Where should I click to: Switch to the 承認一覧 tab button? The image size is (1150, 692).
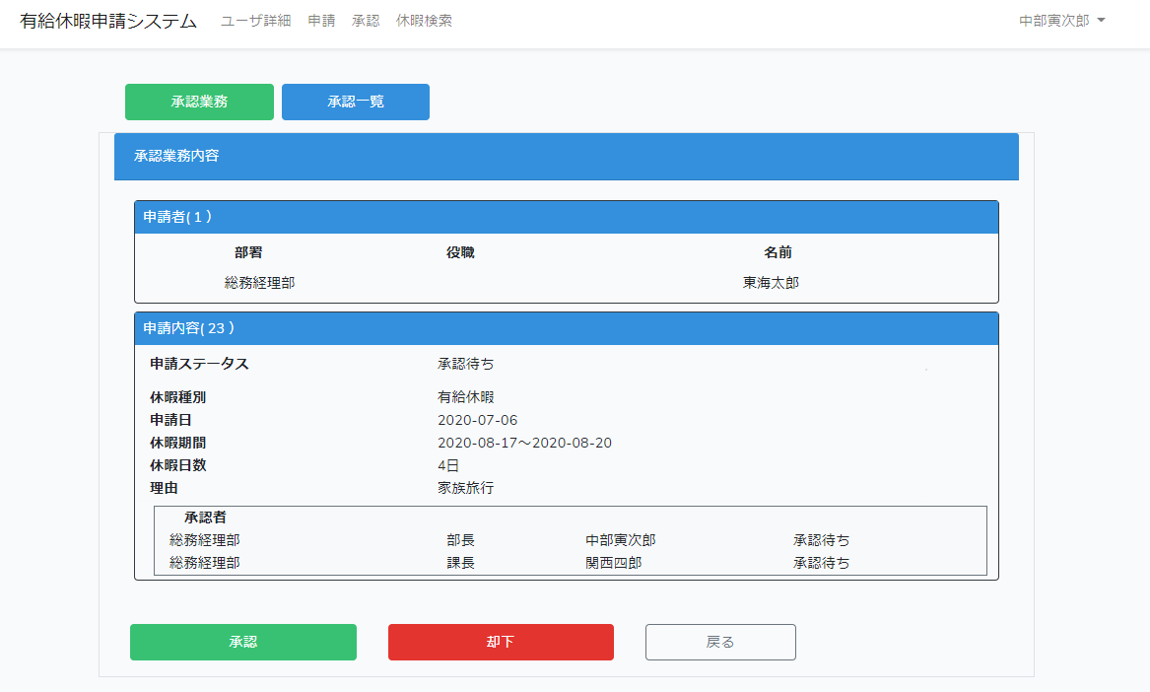point(356,102)
